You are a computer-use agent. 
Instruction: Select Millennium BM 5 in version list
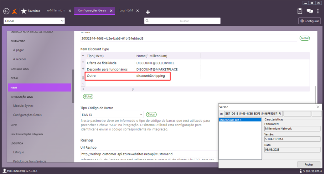[240, 120]
